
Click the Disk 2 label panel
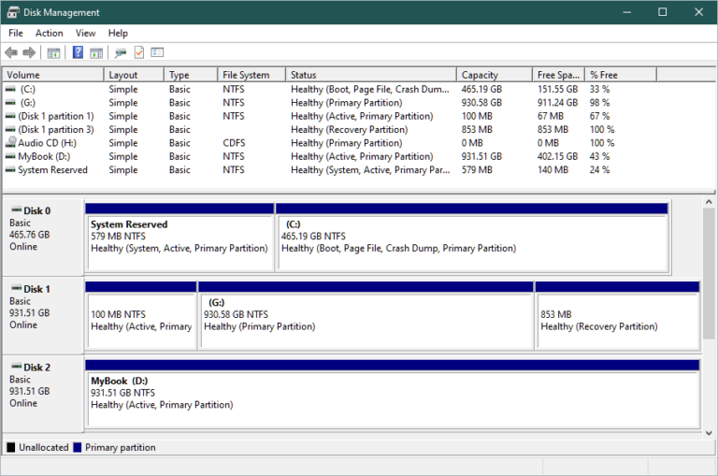point(43,393)
